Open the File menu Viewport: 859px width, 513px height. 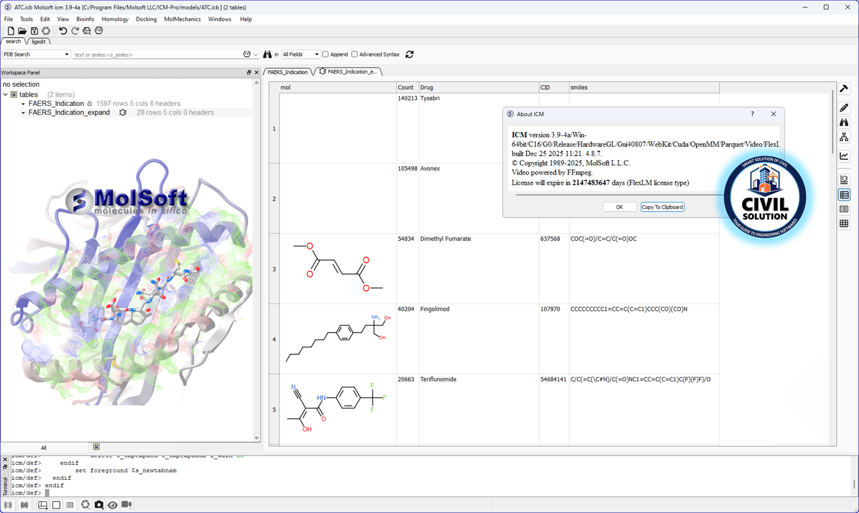[9, 19]
